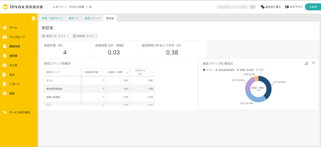This screenshot has height=147, width=321.
Task: Toggle 経理上長承認 legend purple dot
Action: click(238, 70)
